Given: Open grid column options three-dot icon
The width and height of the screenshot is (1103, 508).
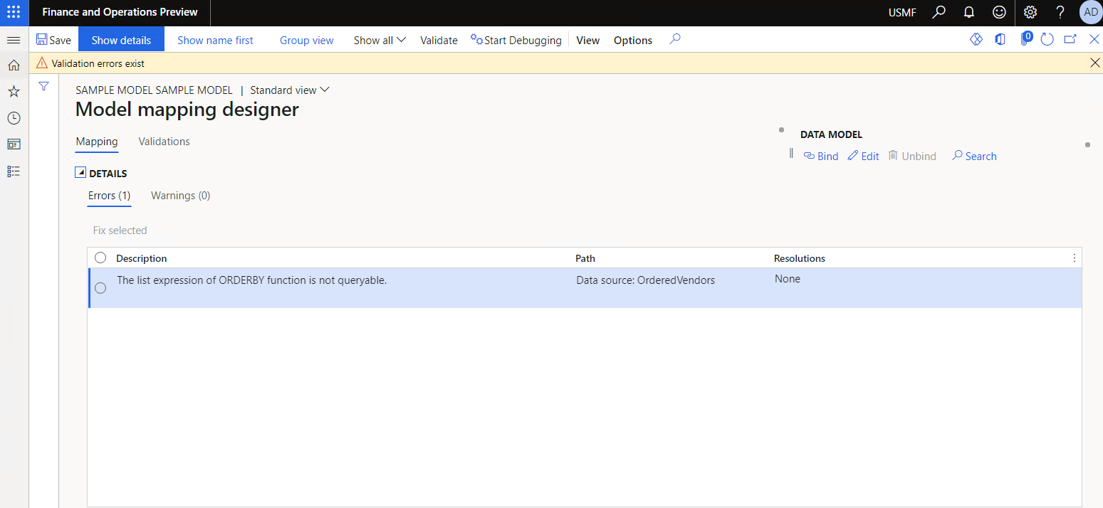Looking at the screenshot, I should coord(1075,258).
